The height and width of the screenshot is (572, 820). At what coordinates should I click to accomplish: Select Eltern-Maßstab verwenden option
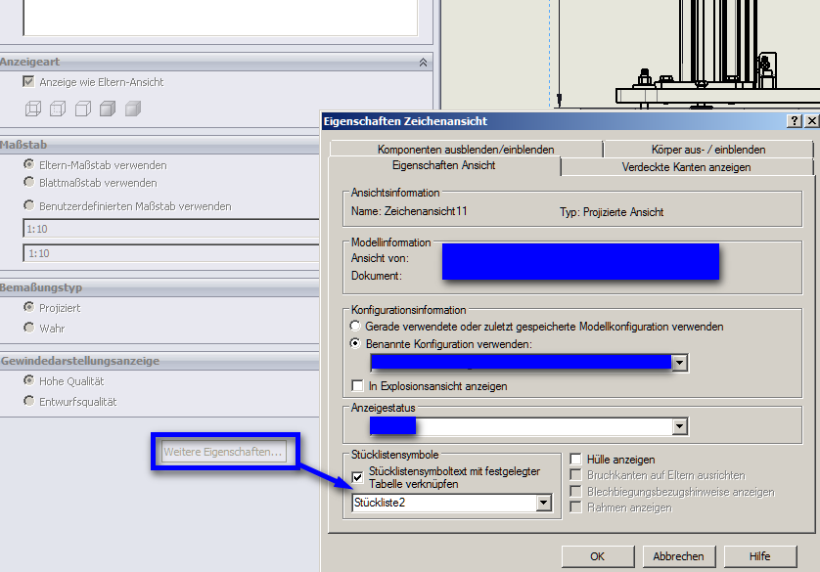tap(28, 164)
